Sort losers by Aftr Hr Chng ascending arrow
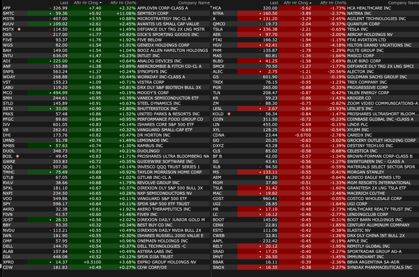 click(x=310, y=3)
